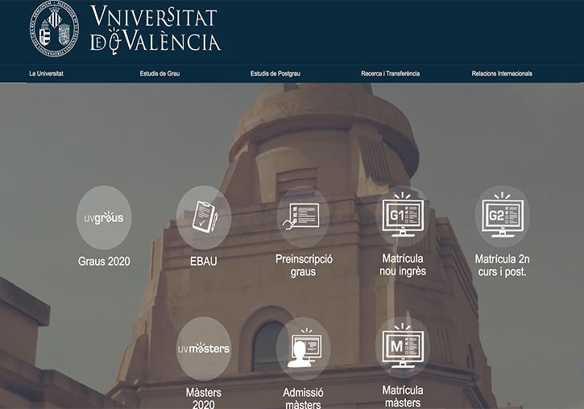This screenshot has height=409, width=584.
Task: Click the Universitat de València crest logo
Action: (x=55, y=29)
